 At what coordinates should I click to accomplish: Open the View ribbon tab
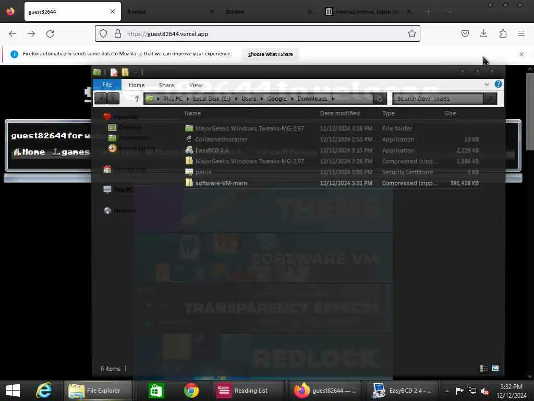click(x=196, y=85)
